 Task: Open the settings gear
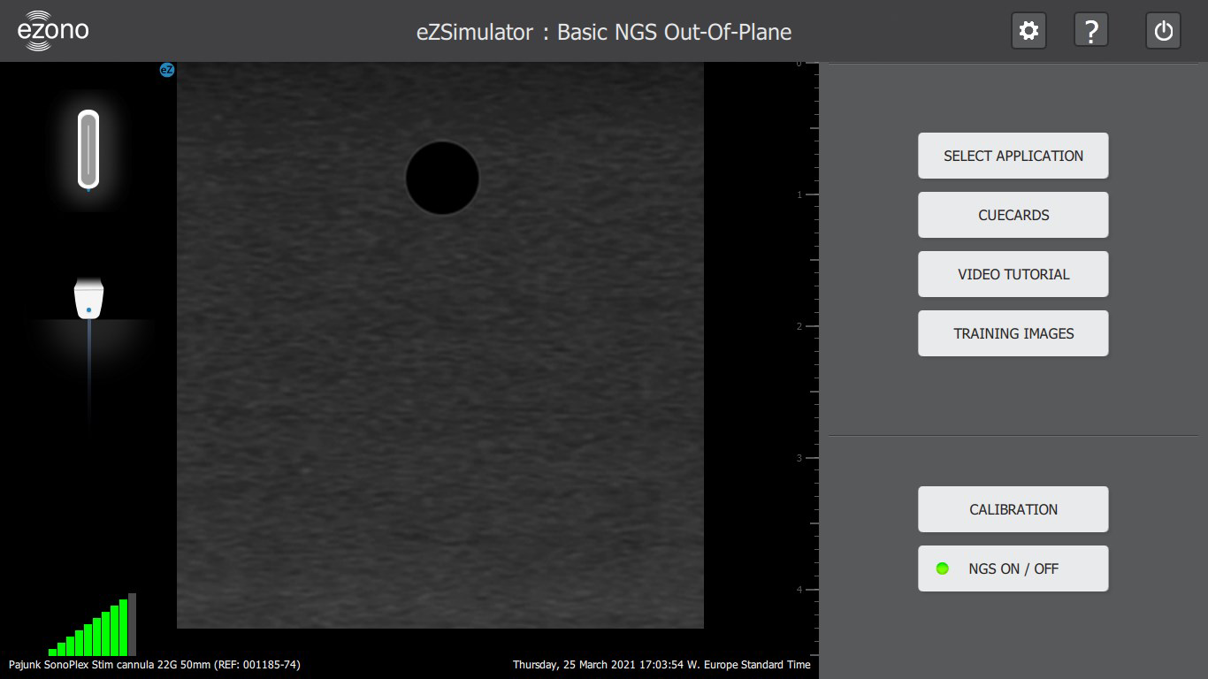tap(1028, 29)
